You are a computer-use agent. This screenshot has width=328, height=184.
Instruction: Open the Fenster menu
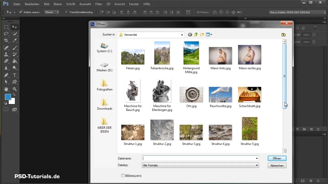(x=134, y=4)
